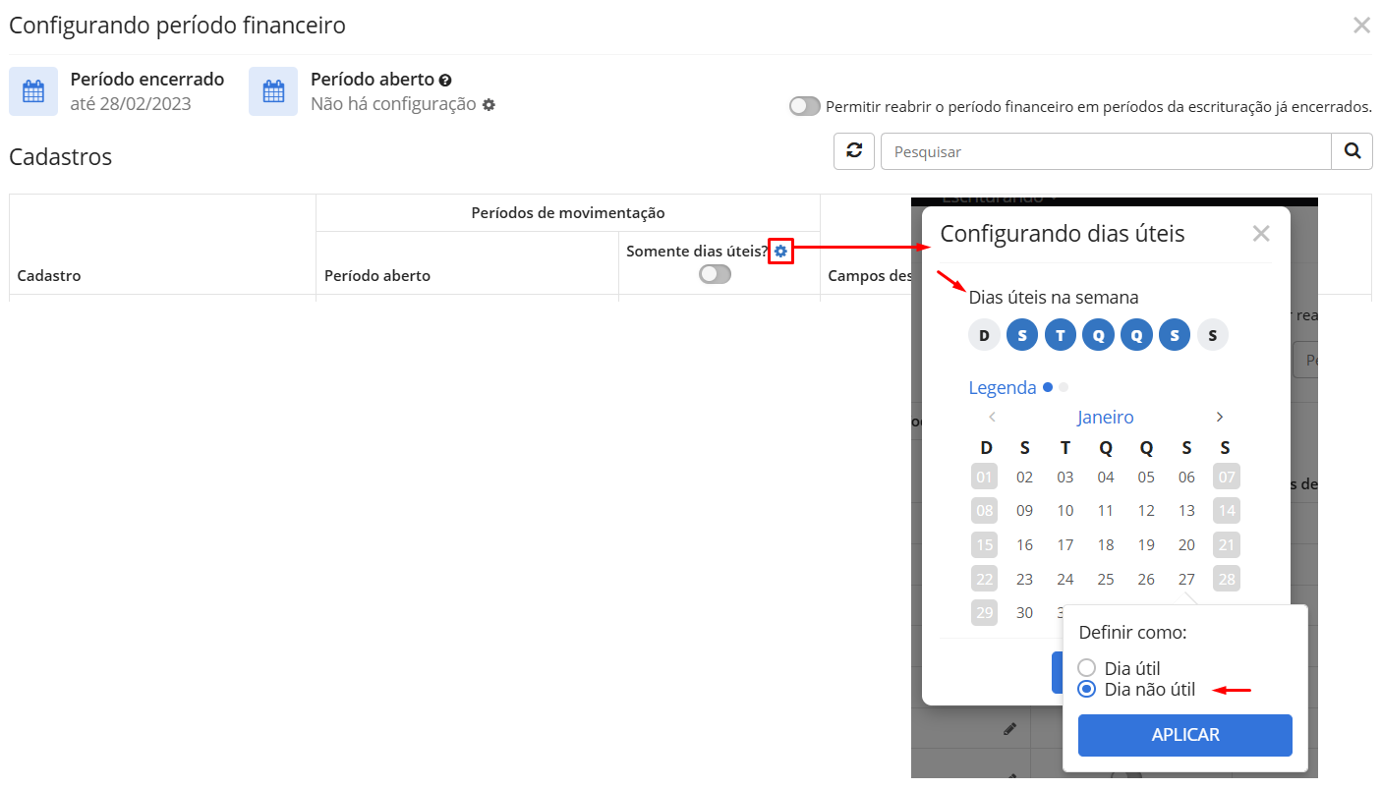This screenshot has width=1381, height=789.
Task: Go to the month after Janeiro
Action: (1220, 417)
